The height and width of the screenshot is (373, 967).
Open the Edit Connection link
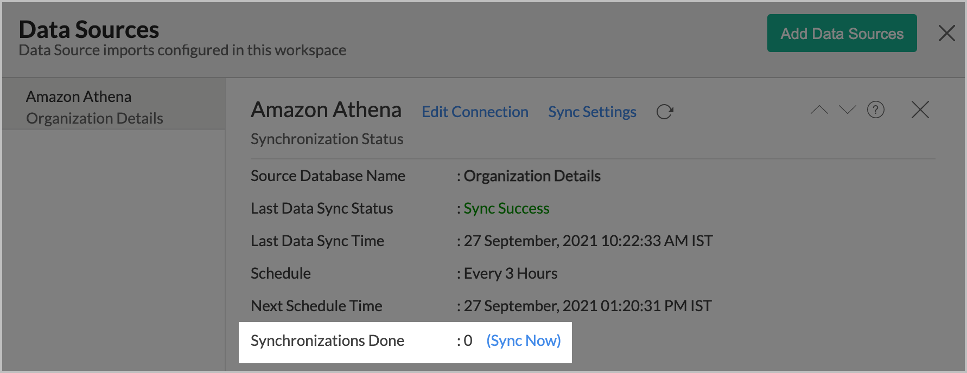475,112
